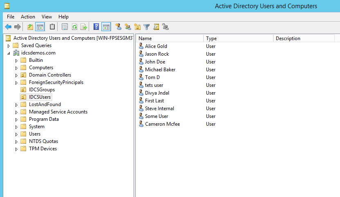Image resolution: width=340 pixels, height=197 pixels.
Task: Expand the Saved Queries tree node
Action: coord(9,45)
